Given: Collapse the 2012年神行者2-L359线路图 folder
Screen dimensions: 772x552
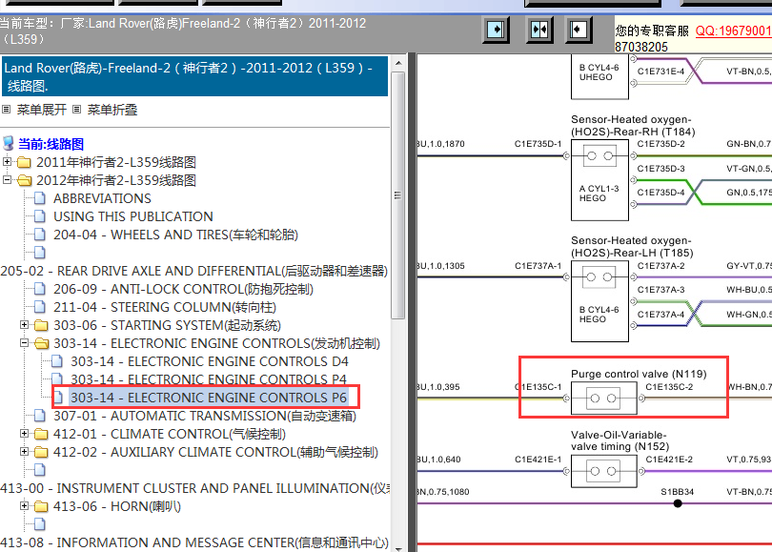Looking at the screenshot, I should click(8, 180).
